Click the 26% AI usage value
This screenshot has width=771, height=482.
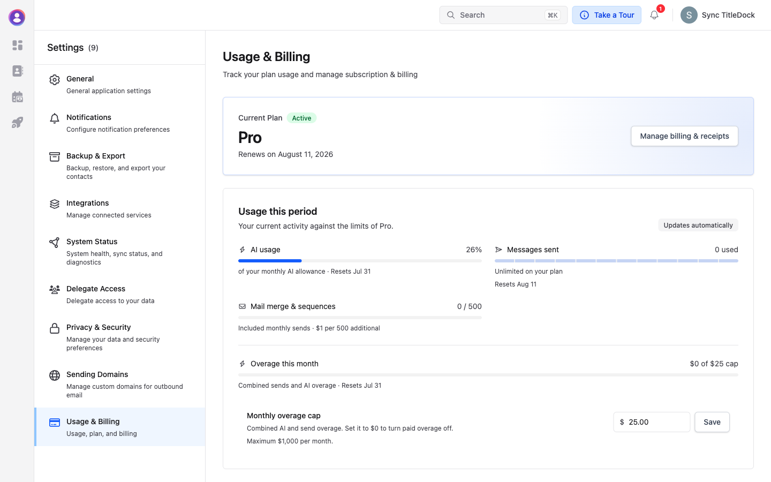pyautogui.click(x=474, y=250)
